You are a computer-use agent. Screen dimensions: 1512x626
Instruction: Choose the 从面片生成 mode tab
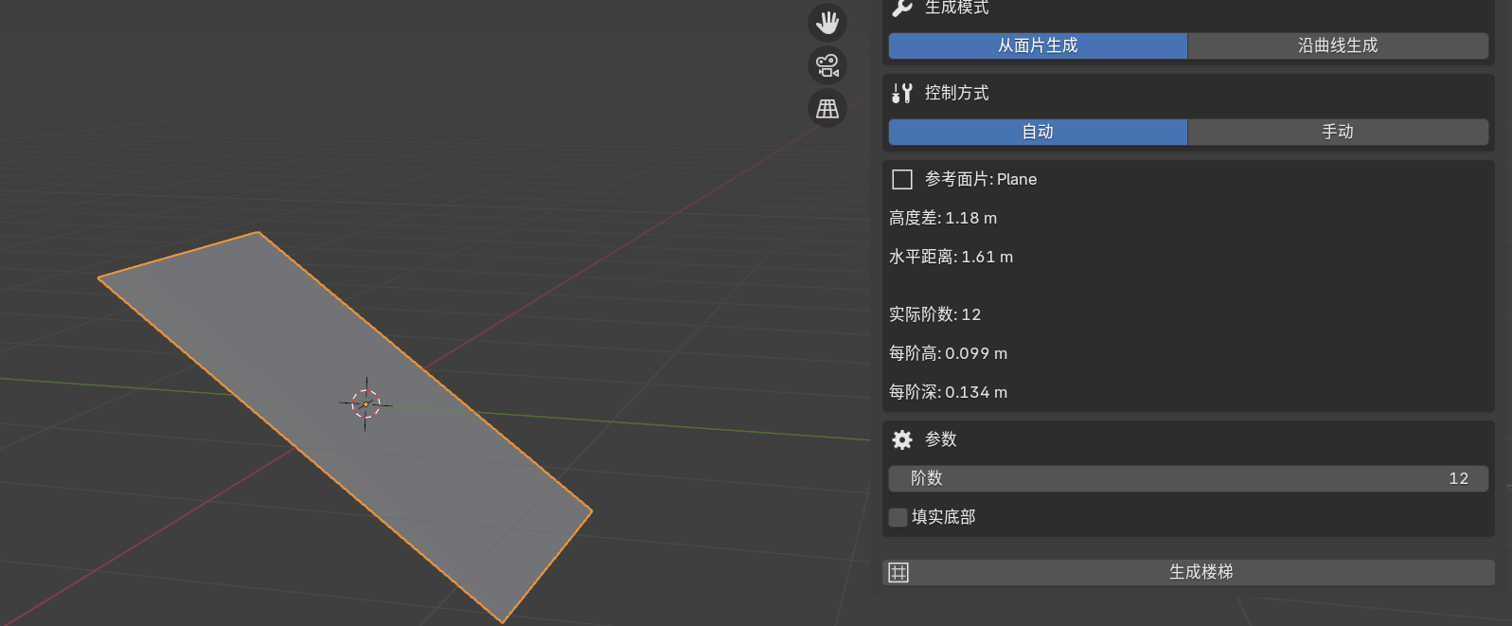[x=1037, y=45]
